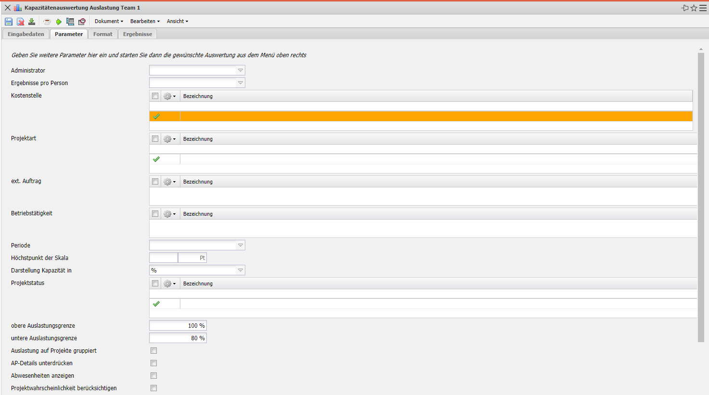Open the Bearbeiten menu

[145, 21]
